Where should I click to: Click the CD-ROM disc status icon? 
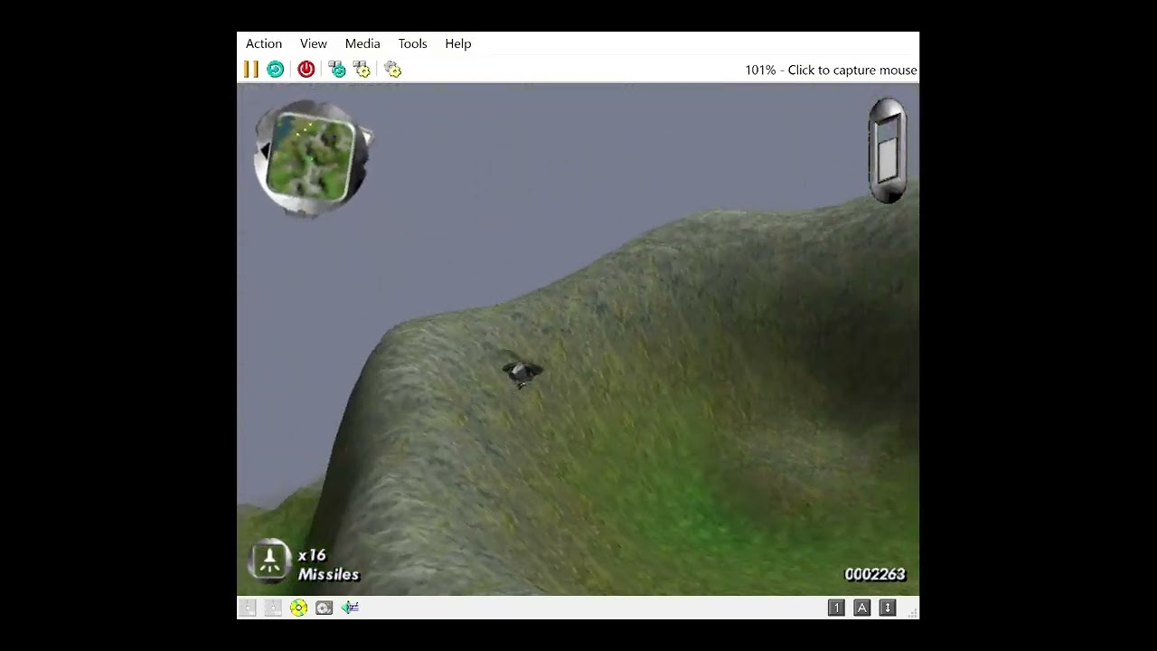click(298, 608)
